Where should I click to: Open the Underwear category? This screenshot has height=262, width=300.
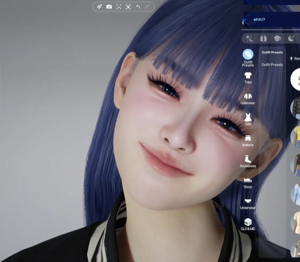pyautogui.click(x=248, y=204)
